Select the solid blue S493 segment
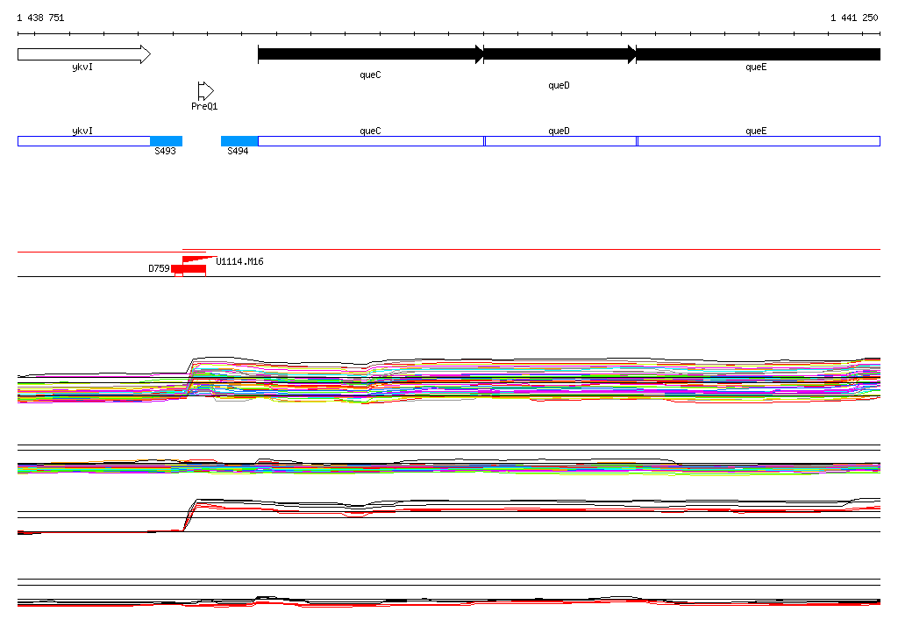This screenshot has height=626, width=898. (166, 141)
